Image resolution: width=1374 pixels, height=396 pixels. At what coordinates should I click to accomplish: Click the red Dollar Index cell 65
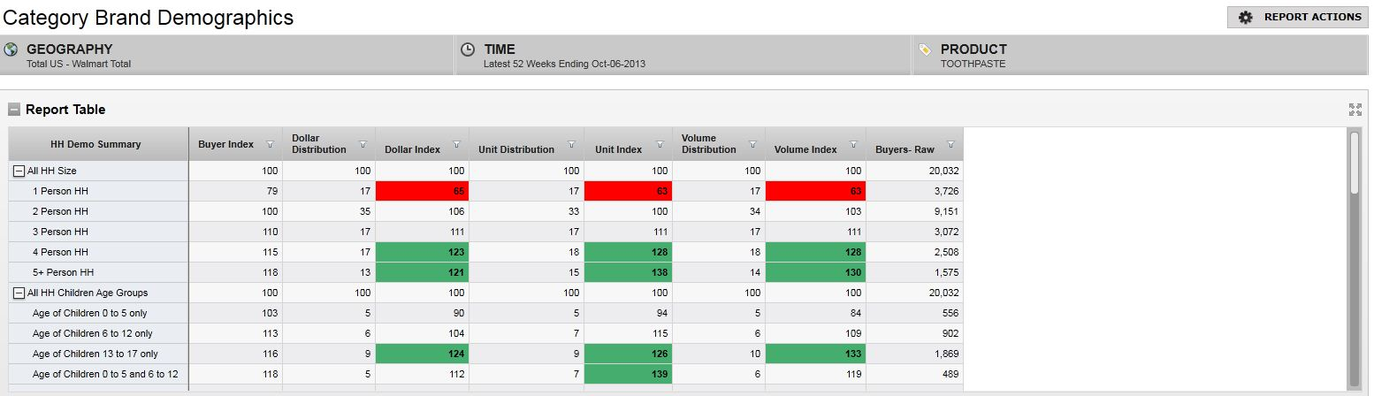[x=422, y=191]
